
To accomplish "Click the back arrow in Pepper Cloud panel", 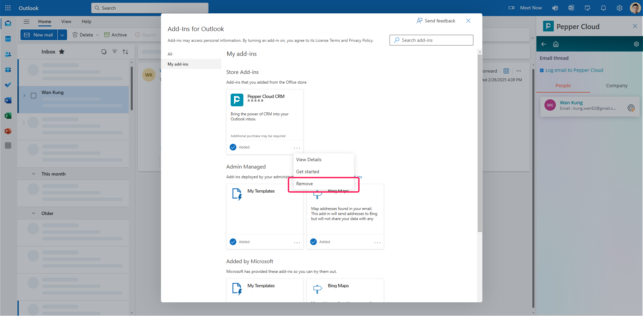I will point(543,44).
